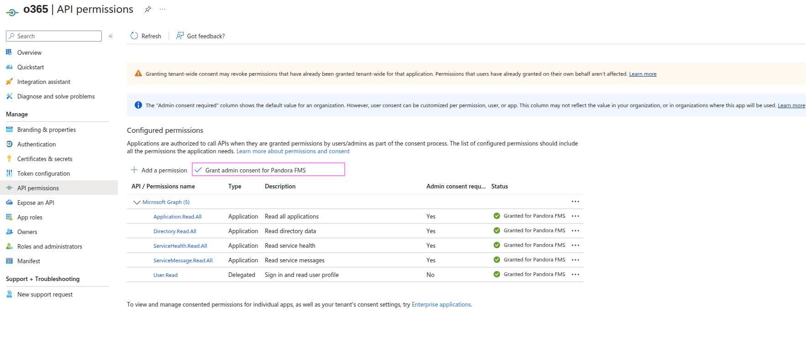Open more options for ServiceMessage.Read.All row
The width and height of the screenshot is (806, 339).
[575, 260]
